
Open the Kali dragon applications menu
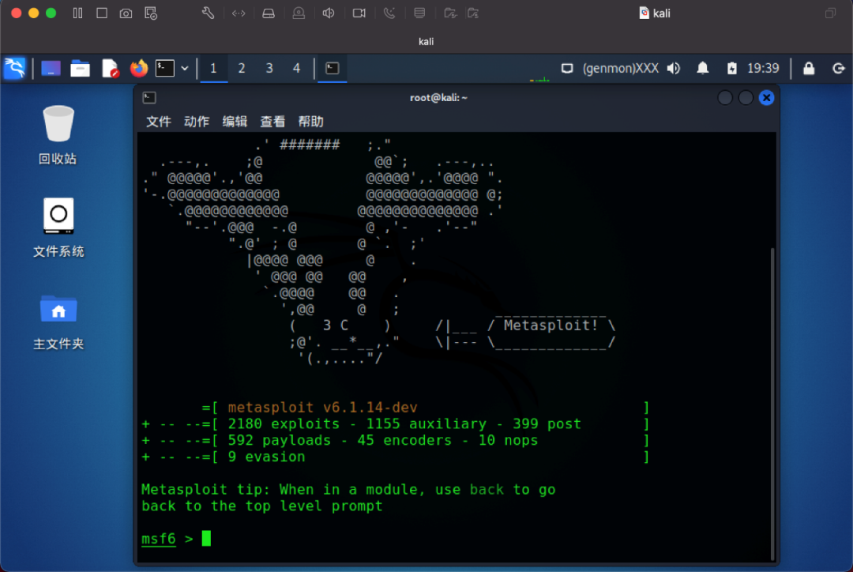[x=15, y=68]
